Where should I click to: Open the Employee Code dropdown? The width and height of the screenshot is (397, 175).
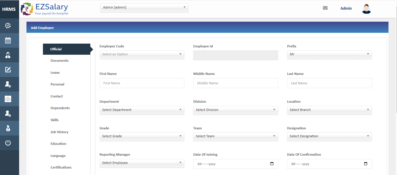(x=142, y=54)
